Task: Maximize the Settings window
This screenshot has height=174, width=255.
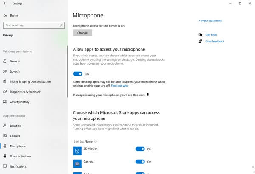Action: click(x=240, y=3)
